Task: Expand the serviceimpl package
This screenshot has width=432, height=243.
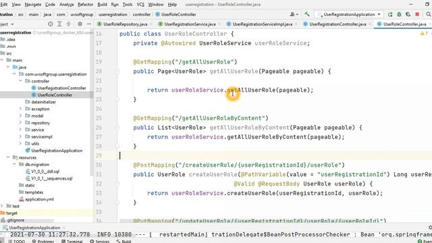Action: pos(20,136)
